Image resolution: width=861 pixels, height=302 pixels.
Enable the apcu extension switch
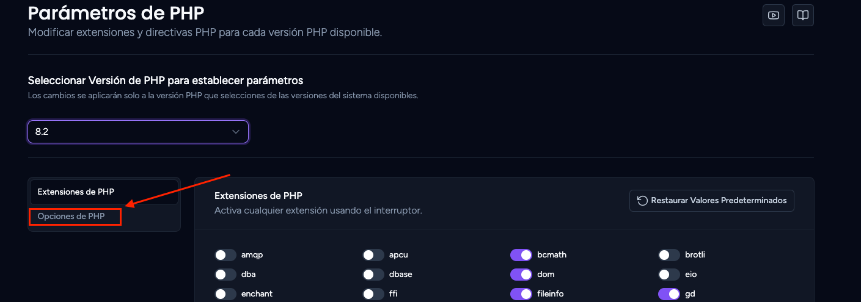coord(373,255)
